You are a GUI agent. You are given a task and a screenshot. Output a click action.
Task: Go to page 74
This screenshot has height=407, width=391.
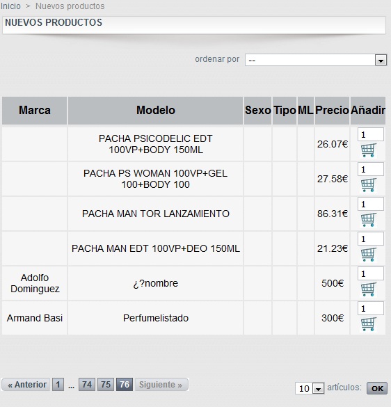(x=87, y=385)
